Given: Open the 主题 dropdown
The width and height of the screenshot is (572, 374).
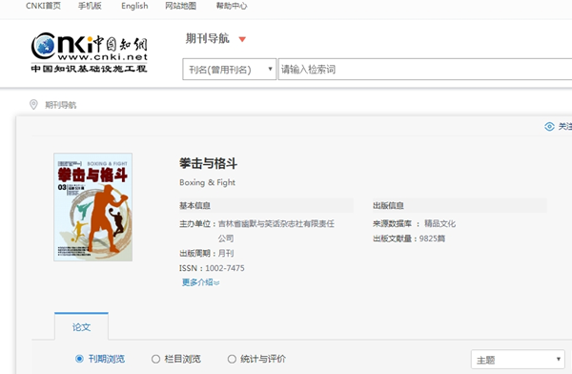Looking at the screenshot, I should (518, 360).
